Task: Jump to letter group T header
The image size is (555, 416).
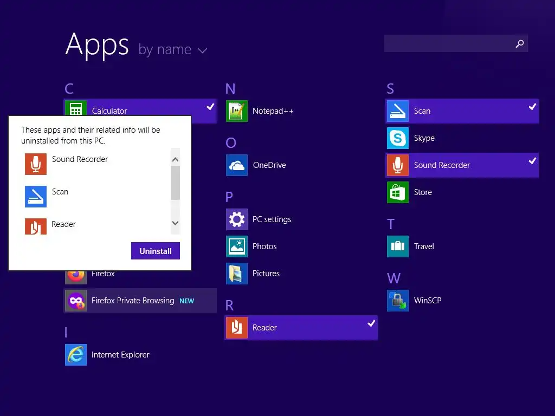Action: [x=390, y=224]
